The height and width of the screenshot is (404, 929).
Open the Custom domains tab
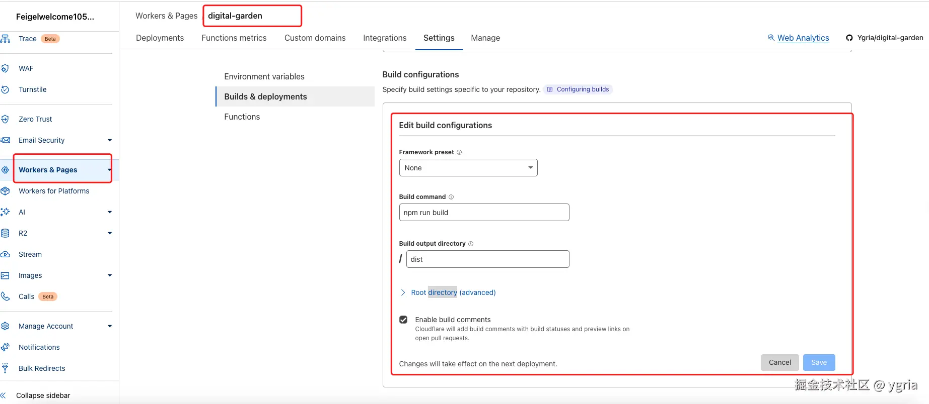tap(315, 38)
